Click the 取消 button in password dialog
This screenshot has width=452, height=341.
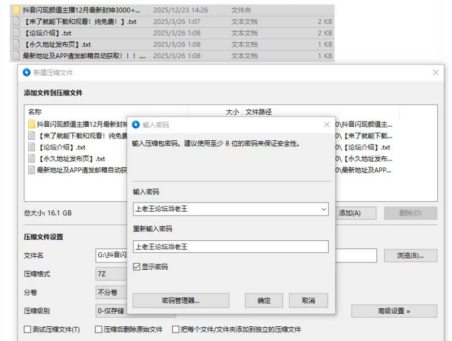pyautogui.click(x=308, y=301)
